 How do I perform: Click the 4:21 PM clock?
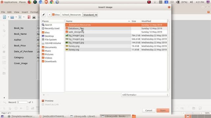pos(200,2)
